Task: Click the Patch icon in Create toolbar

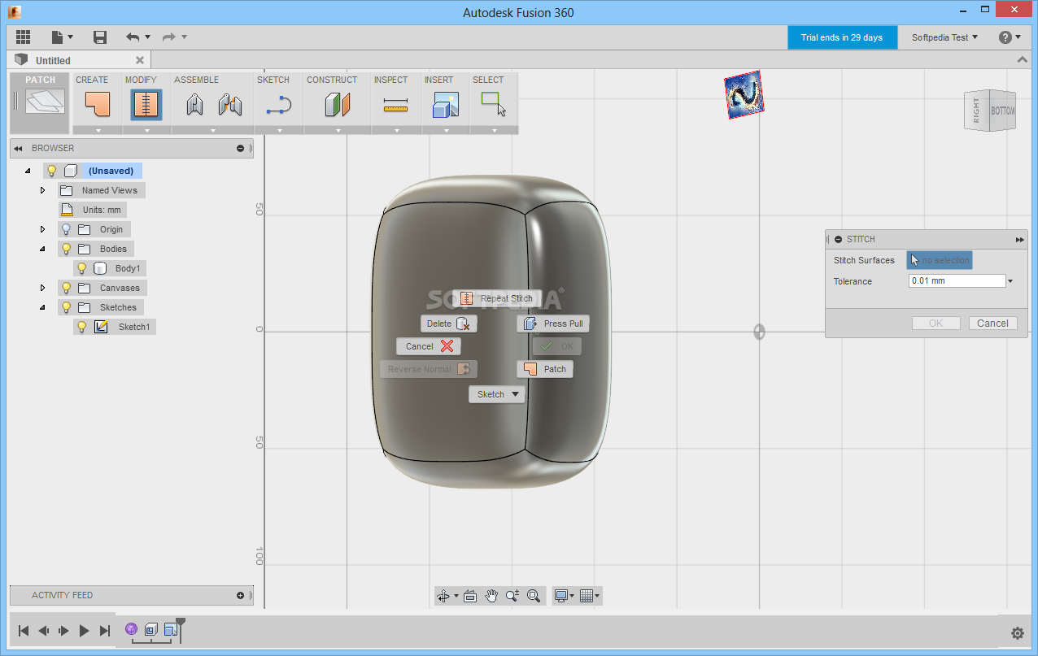Action: tap(97, 105)
